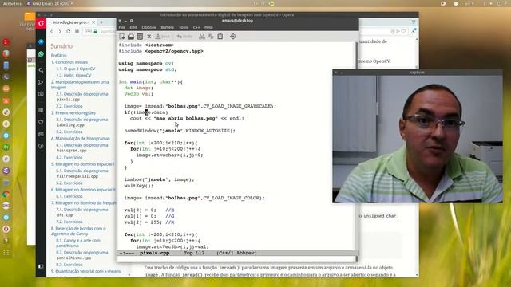This screenshot has width=511, height=287.
Task: Open the Help menu in Emacs
Action: pos(208,27)
